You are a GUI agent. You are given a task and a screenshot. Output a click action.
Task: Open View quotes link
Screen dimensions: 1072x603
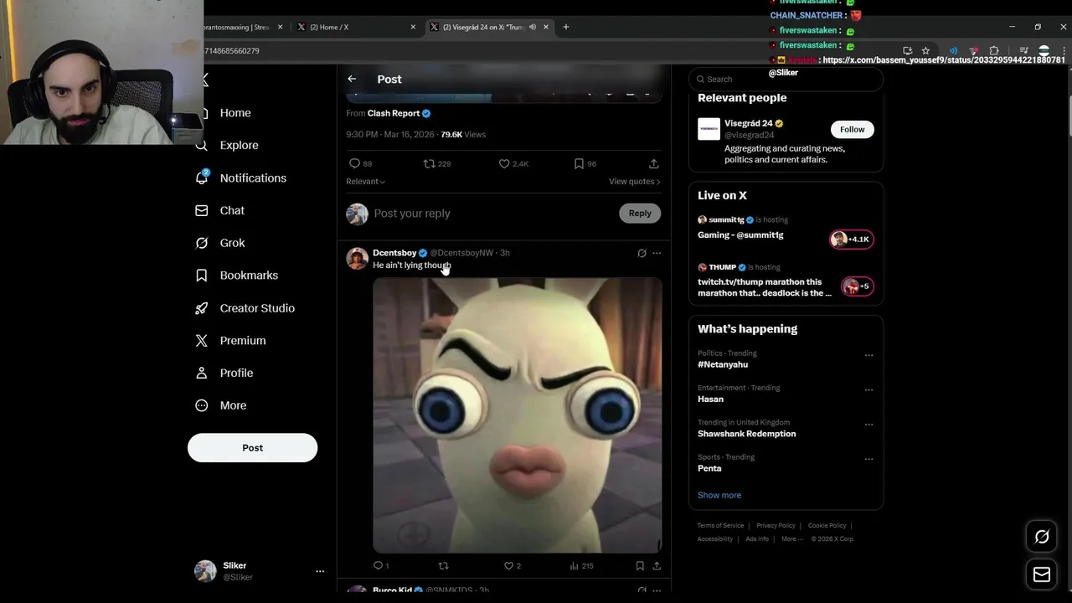pyautogui.click(x=634, y=182)
